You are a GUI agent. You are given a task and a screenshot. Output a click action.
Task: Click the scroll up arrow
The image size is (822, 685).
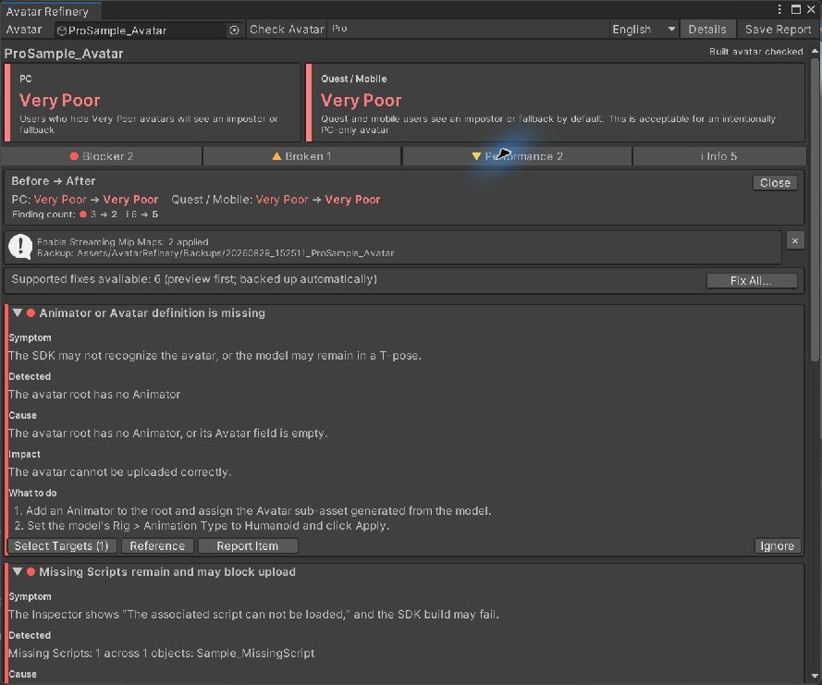[815, 51]
